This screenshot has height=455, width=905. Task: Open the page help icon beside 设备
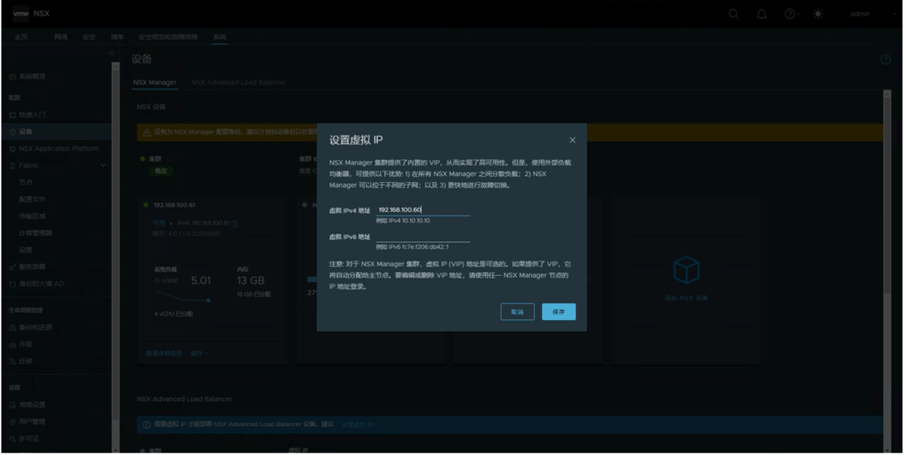point(885,59)
